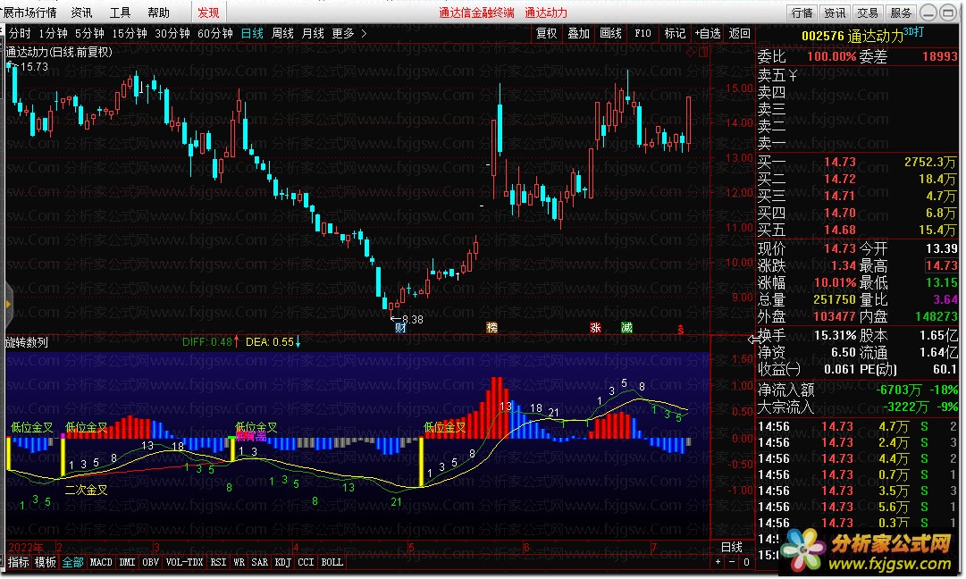Click the 收益(一) label

coord(778,370)
